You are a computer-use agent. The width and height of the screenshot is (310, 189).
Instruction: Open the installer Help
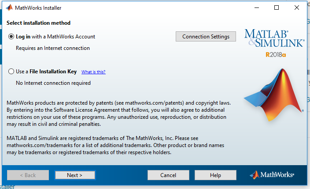pyautogui.click(x=215, y=175)
